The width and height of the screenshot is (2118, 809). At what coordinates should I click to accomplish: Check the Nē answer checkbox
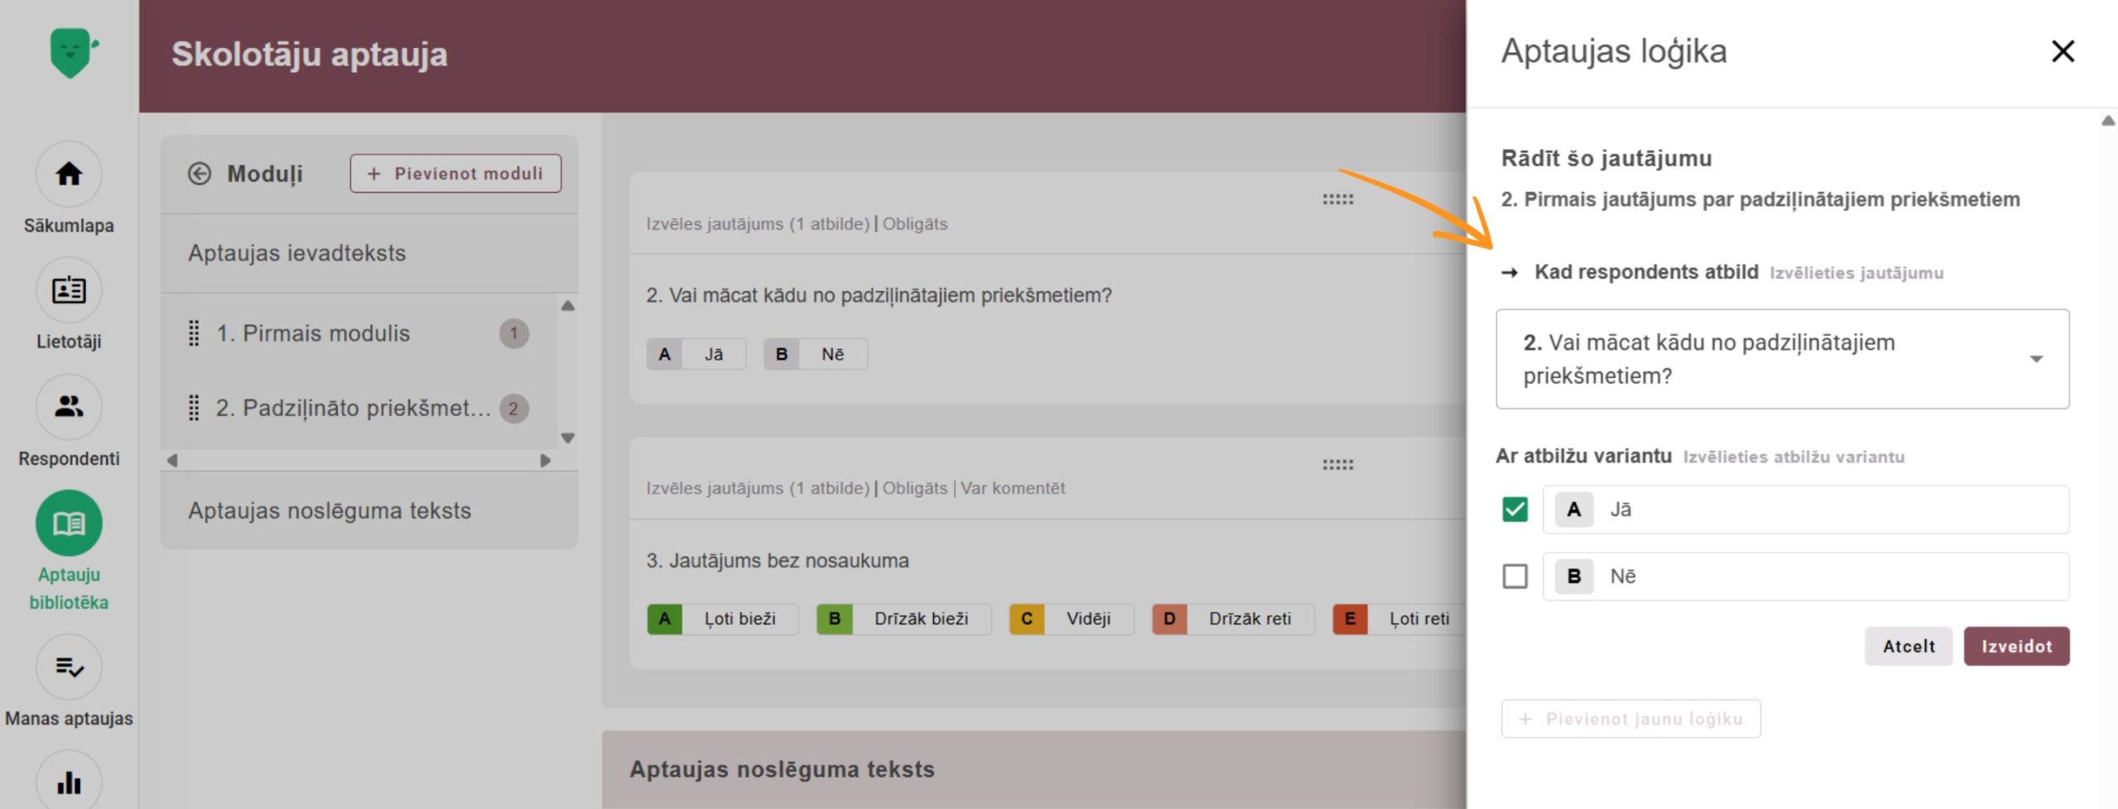1515,577
